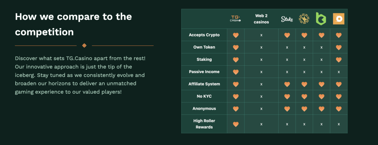Viewport: 378px width, 145px height.
Task: Click the green B hexagon logo
Action: coord(321,18)
